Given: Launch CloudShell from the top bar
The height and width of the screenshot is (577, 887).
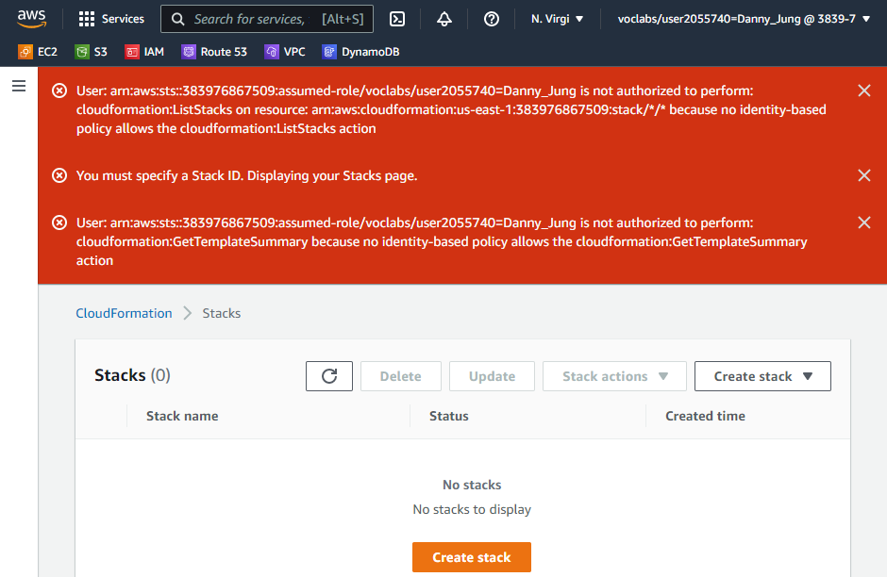Looking at the screenshot, I should pos(397,19).
